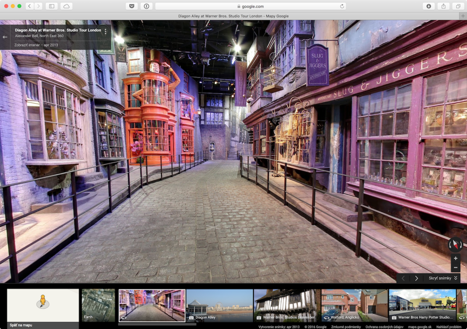This screenshot has width=467, height=329.
Task: Click © 2016 Google text
Action: tap(315, 327)
